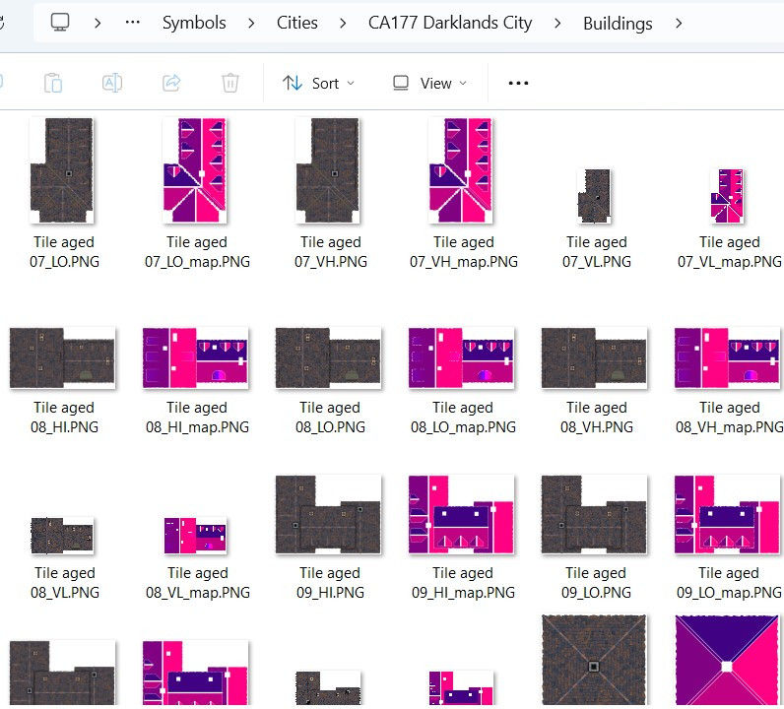Click the Delete trash can icon
The width and height of the screenshot is (784, 709).
click(230, 83)
